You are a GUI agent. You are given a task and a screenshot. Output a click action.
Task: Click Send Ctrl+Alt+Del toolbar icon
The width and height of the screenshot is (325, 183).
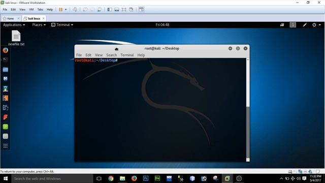[75, 10]
